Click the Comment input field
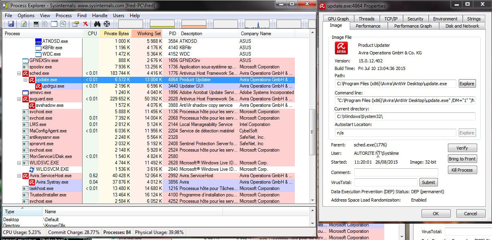492x240 pixels. coord(396,172)
